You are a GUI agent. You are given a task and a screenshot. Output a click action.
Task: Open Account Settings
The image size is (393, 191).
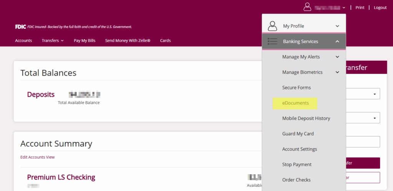pyautogui.click(x=299, y=149)
